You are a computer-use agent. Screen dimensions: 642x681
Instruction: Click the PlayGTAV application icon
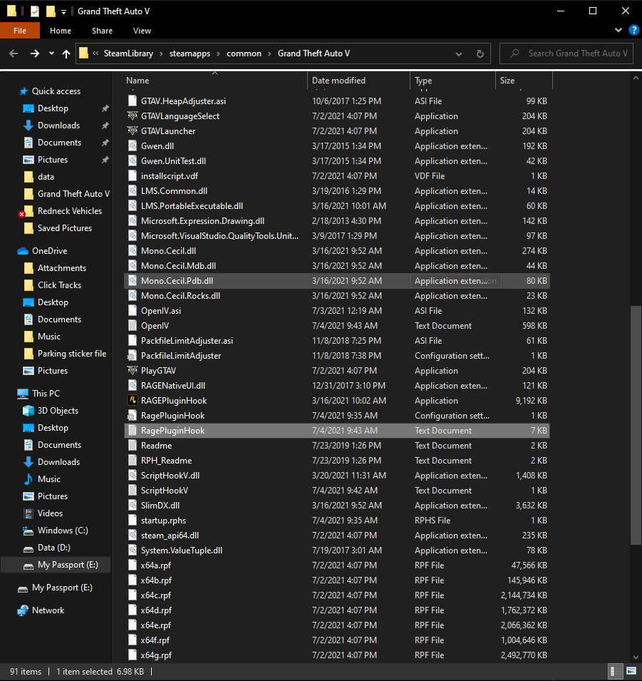point(133,371)
